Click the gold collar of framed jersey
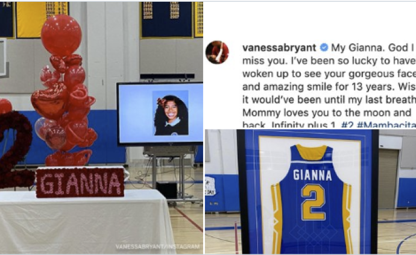Image resolution: width=416 pixels, height=255 pixels. click(312, 153)
